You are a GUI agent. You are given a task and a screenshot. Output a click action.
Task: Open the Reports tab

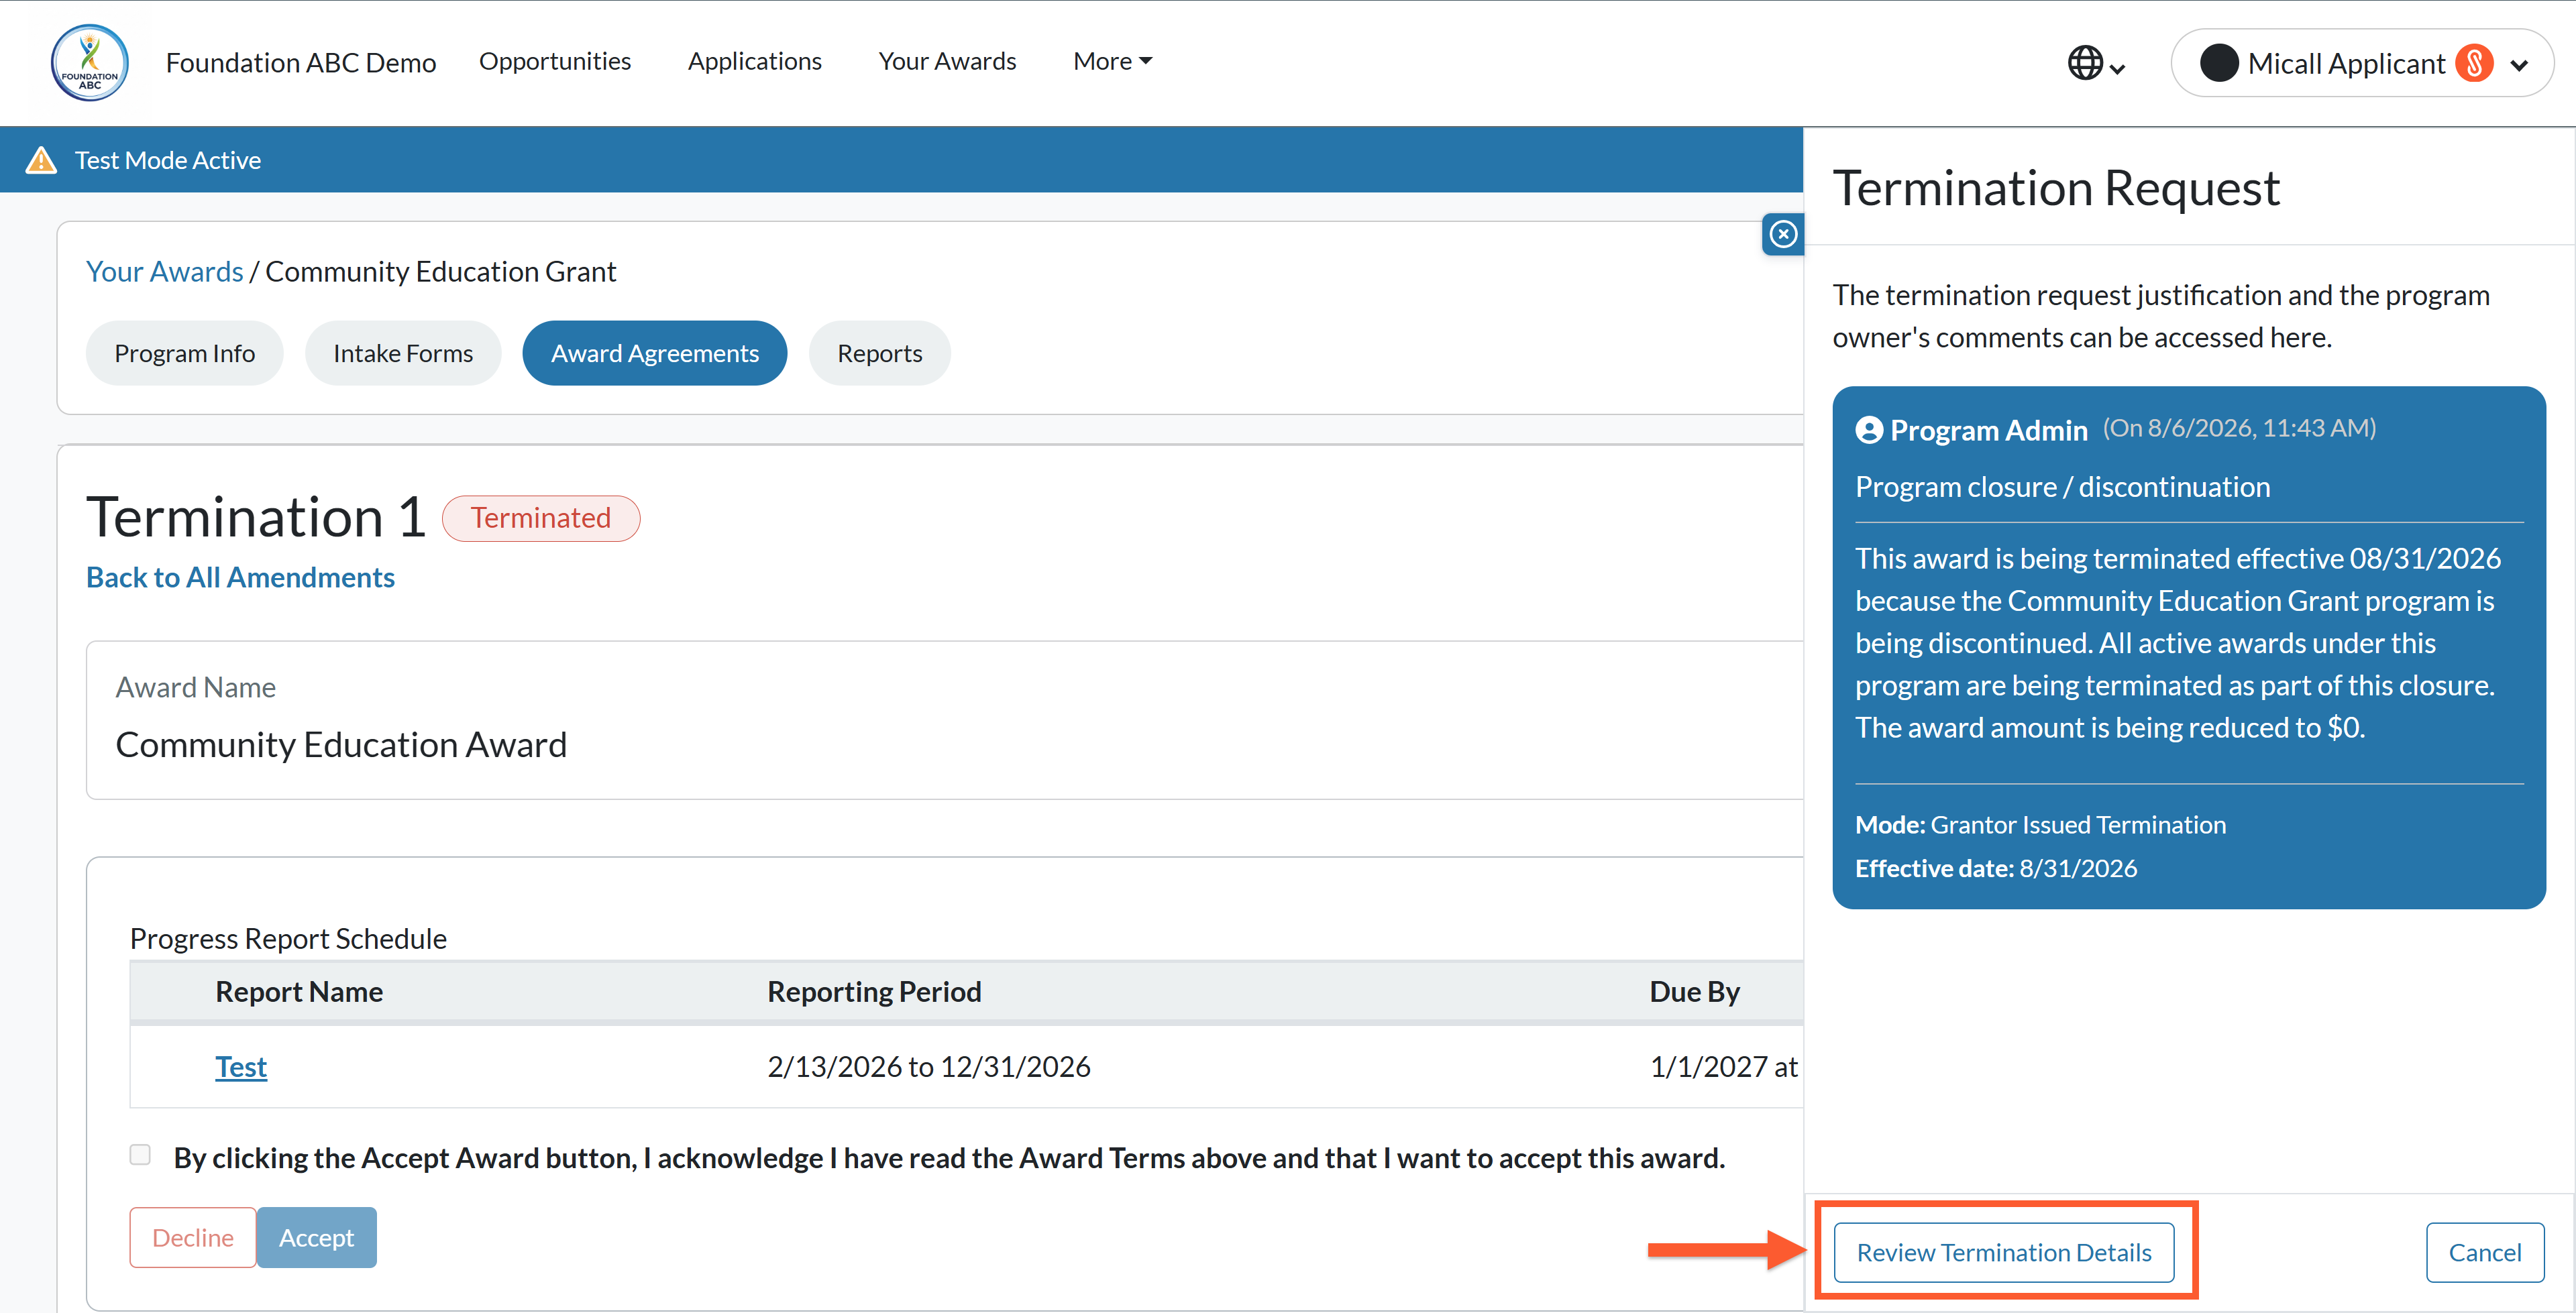(x=880, y=353)
